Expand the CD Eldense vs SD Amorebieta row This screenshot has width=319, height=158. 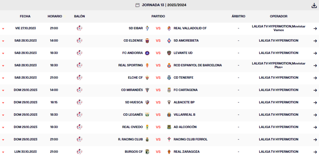tap(3, 41)
